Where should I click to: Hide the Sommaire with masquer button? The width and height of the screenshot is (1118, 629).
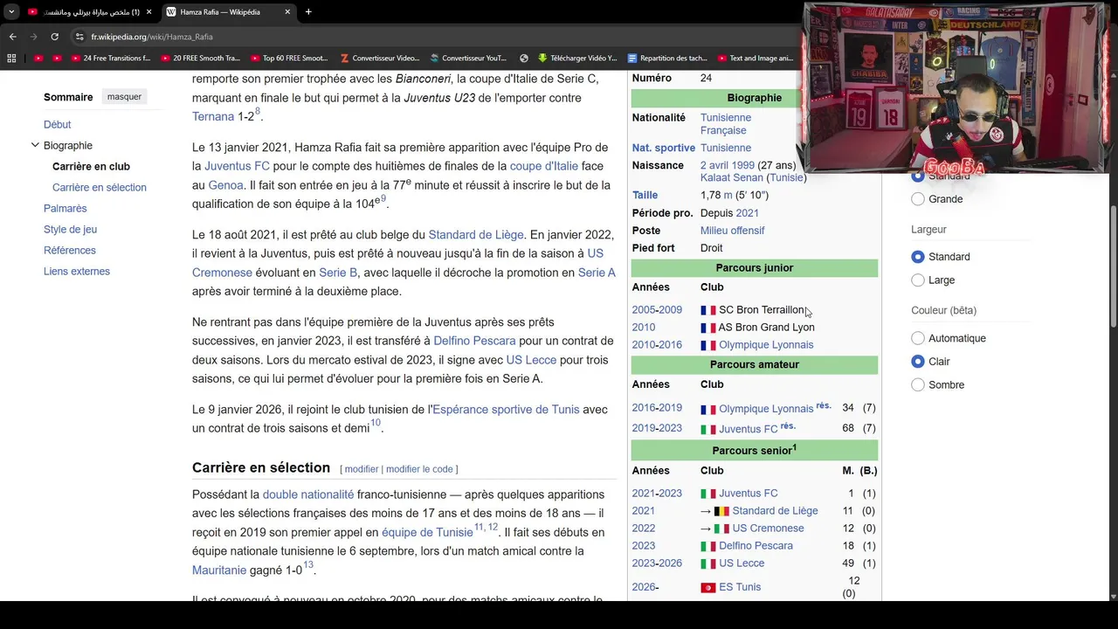[x=124, y=97]
